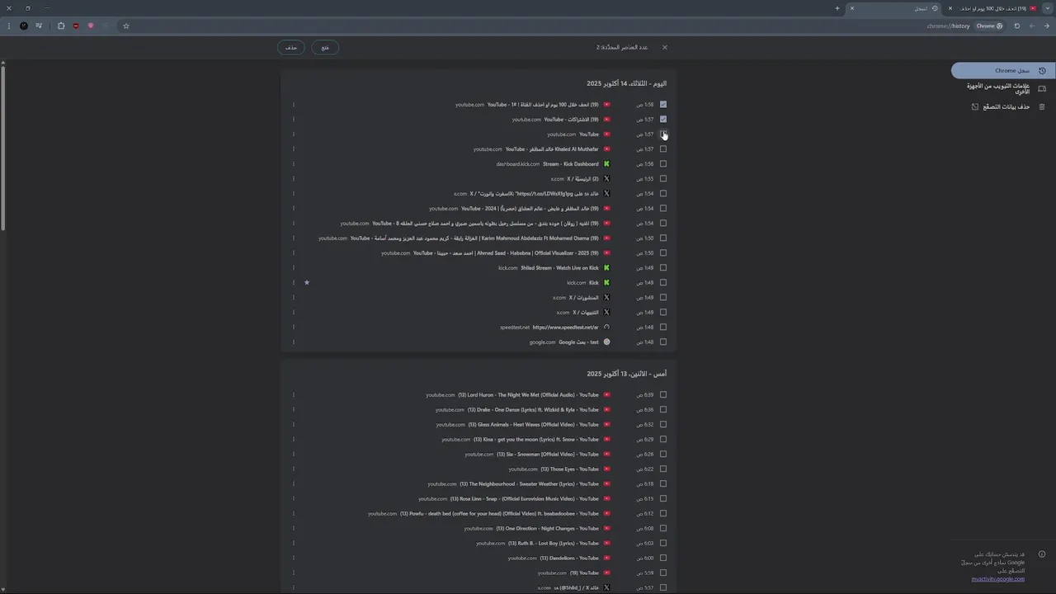Image resolution: width=1056 pixels, height=594 pixels.
Task: Uncheck the first YouTube entry at 1:58
Action: click(663, 105)
